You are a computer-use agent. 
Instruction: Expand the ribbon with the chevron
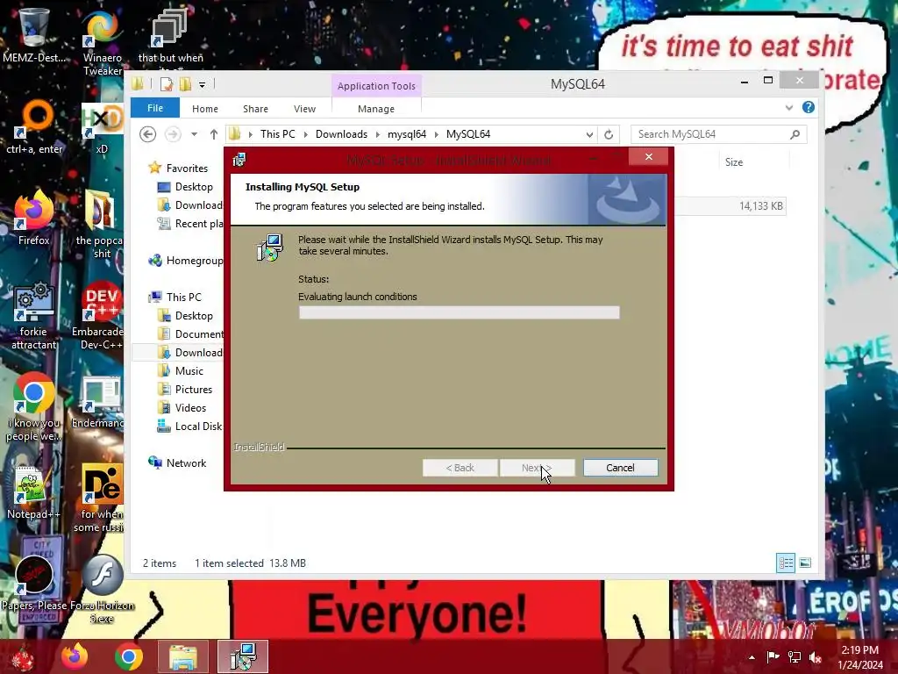coord(789,108)
